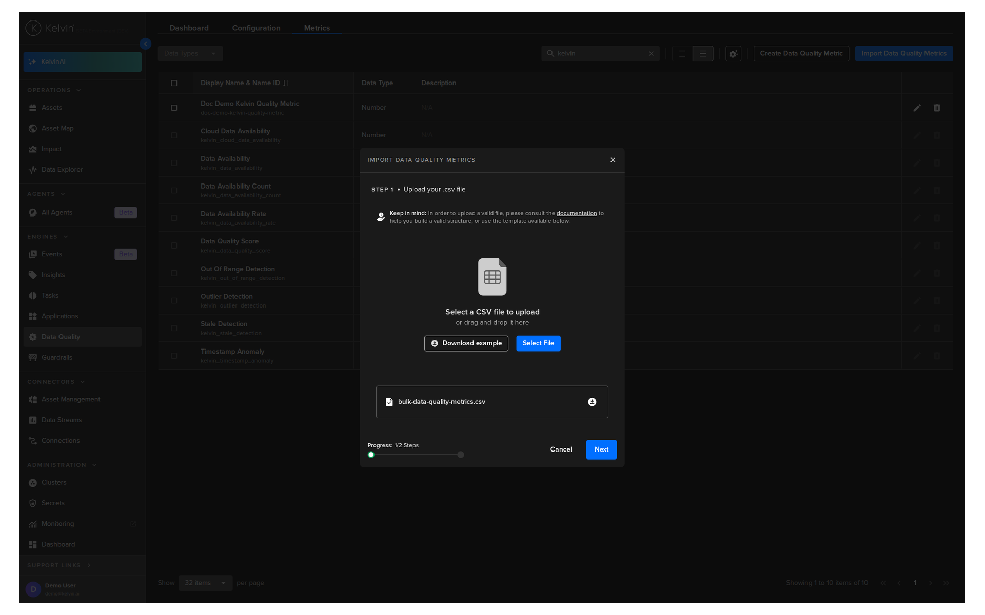Open Clusters administration page

click(x=82, y=483)
